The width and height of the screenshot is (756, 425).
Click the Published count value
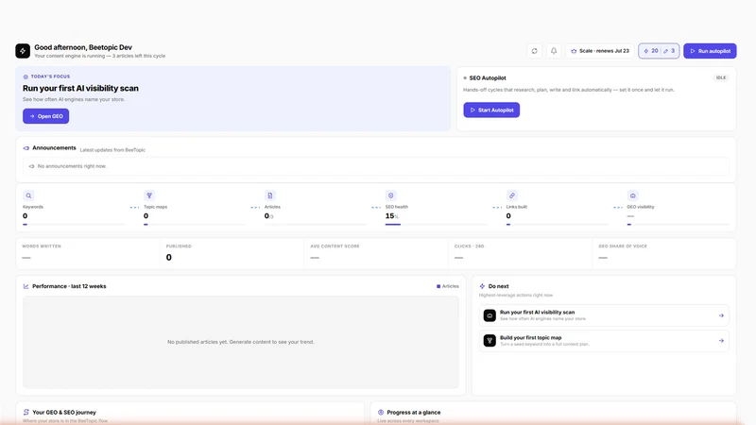[x=169, y=257]
